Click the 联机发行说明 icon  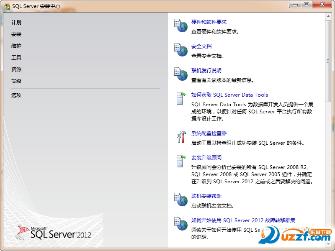pyautogui.click(x=180, y=74)
